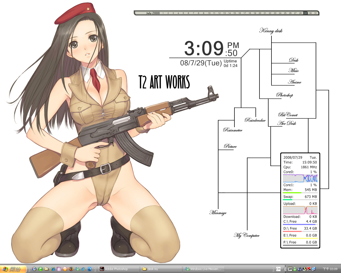Image resolution: width=341 pixels, height=273 pixels.
Task: Switch input language using CH indicator
Action: click(278, 269)
